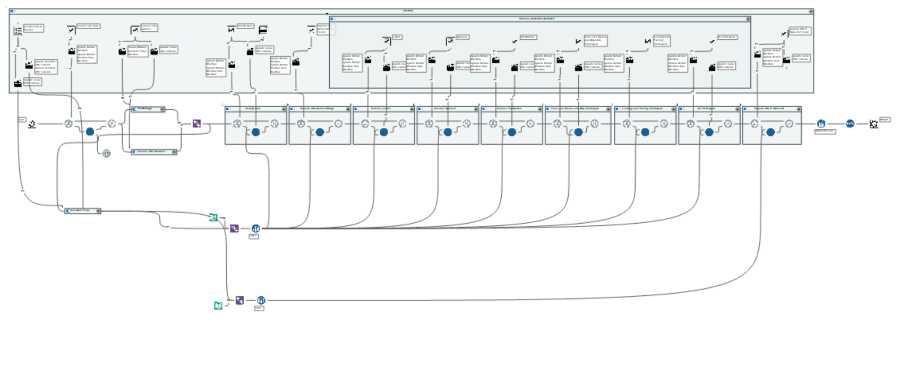Collapse the Remove Letters container
The width and height of the screenshot is (908, 378).
point(412,109)
